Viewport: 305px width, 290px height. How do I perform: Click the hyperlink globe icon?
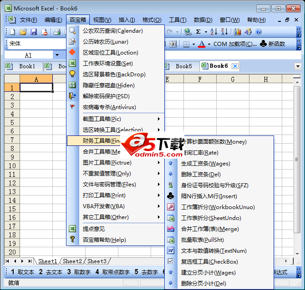(x=188, y=32)
